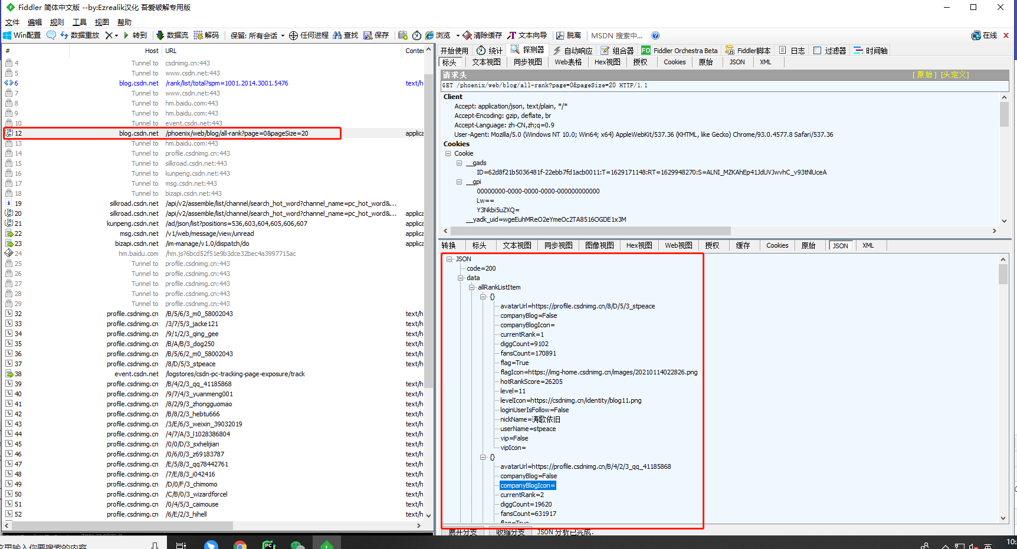Collapse the JSON root tree node
Viewport: 1017px width, 549px height.
(x=449, y=259)
